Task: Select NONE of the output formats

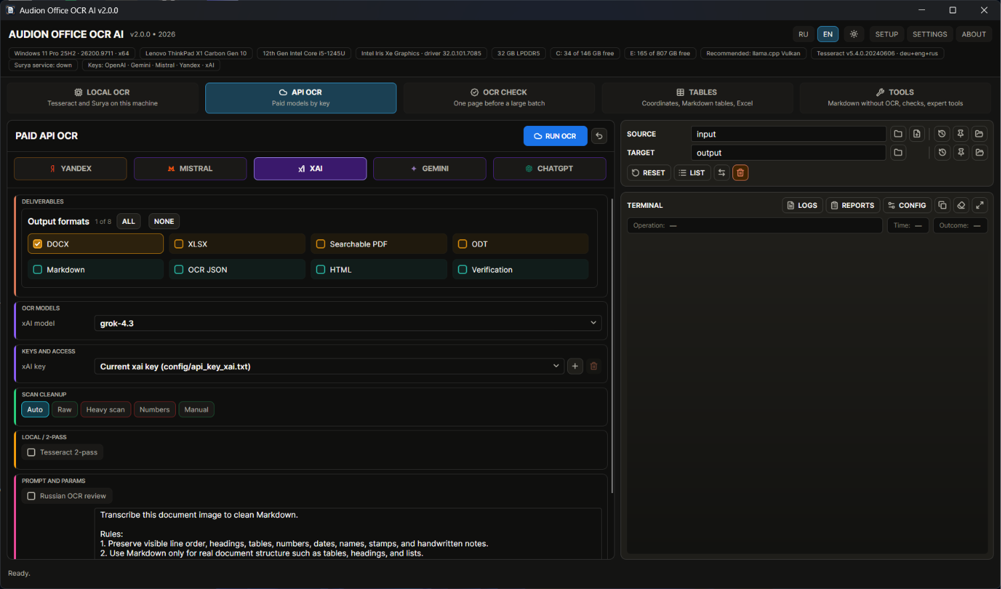Action: pos(164,221)
